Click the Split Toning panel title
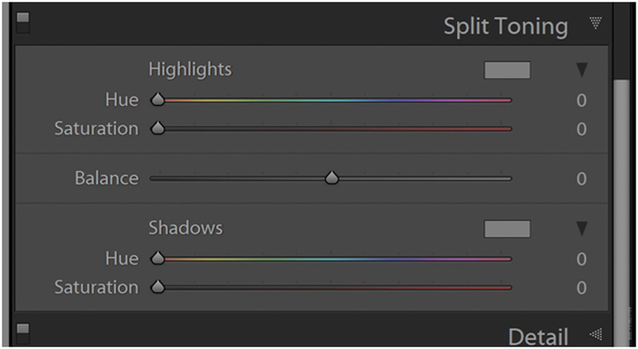 [506, 26]
